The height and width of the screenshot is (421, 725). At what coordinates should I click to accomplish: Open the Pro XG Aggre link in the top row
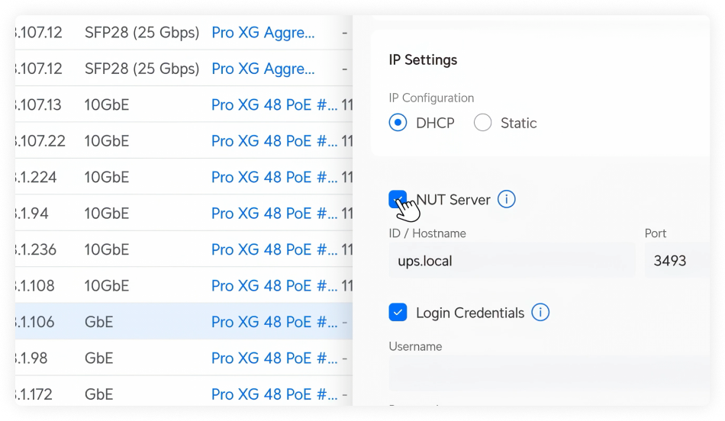pos(263,33)
